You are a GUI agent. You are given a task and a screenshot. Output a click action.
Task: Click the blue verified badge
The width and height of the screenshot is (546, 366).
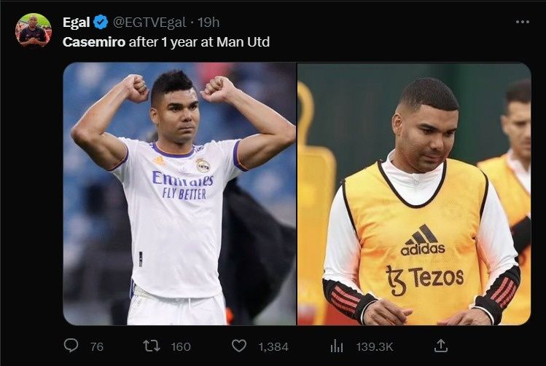tap(101, 22)
